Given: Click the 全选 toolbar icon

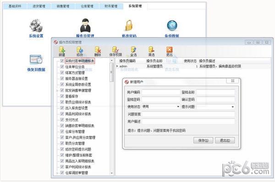Looking at the screenshot, I should (x=133, y=51).
